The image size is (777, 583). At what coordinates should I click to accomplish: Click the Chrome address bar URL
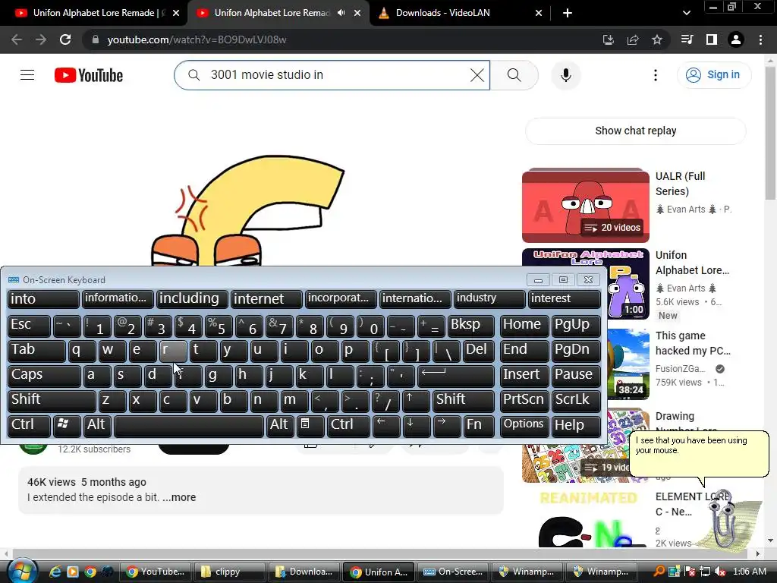(197, 39)
